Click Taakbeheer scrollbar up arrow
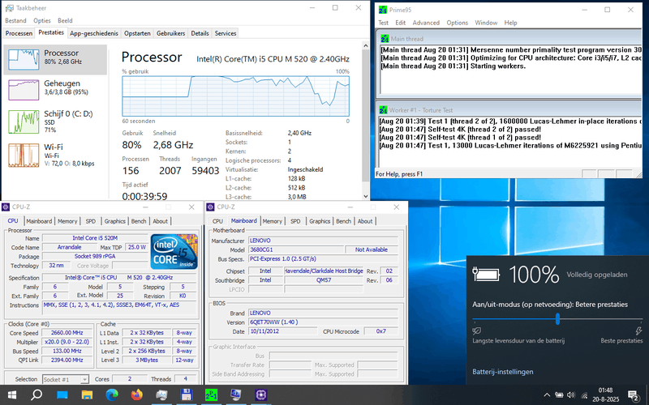Image resolution: width=649 pixels, height=405 pixels. 366,45
